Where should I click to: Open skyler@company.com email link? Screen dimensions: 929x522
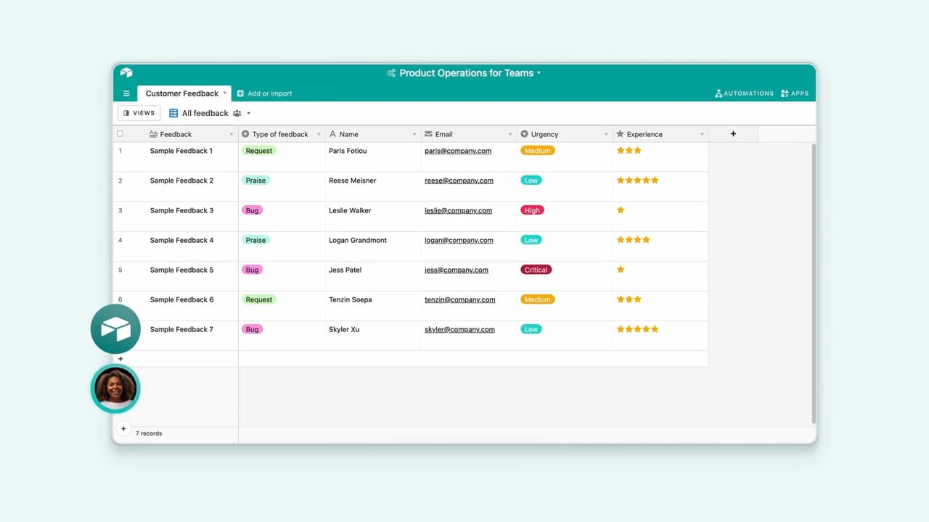pos(460,329)
